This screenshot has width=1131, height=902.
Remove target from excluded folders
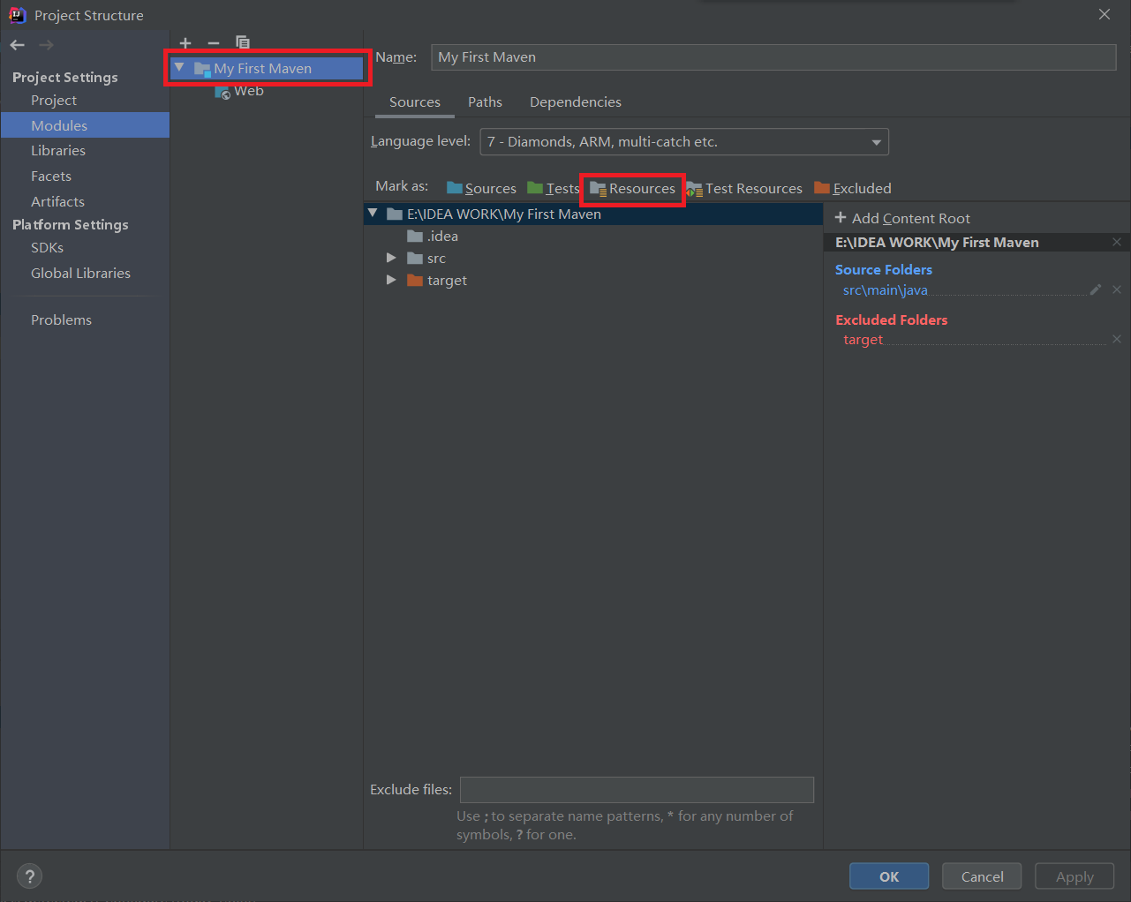click(x=1117, y=339)
